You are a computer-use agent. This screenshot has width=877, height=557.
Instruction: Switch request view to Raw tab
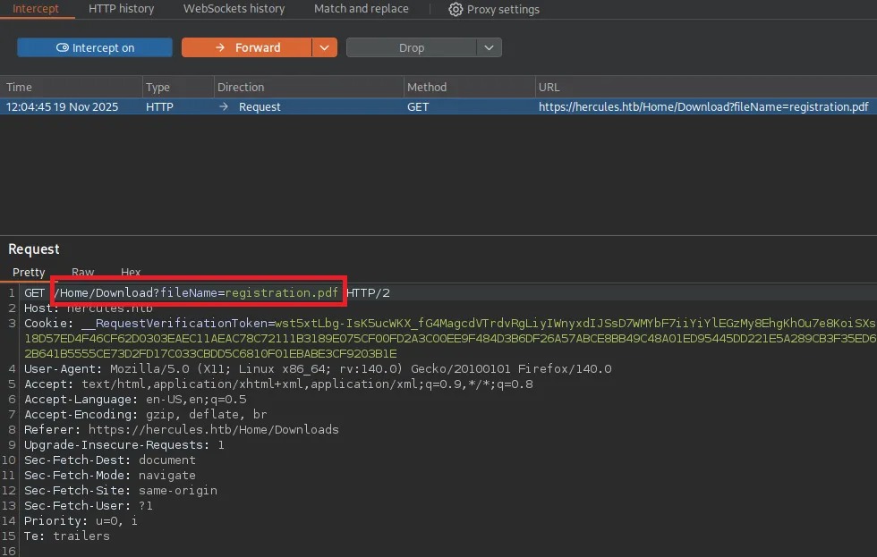coord(82,272)
